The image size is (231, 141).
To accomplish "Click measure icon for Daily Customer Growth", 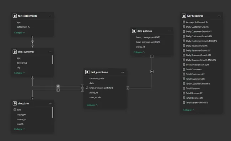I will click(x=184, y=27).
